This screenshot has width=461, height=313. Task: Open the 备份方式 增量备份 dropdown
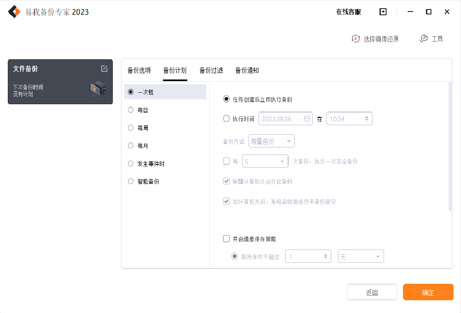[x=271, y=141]
